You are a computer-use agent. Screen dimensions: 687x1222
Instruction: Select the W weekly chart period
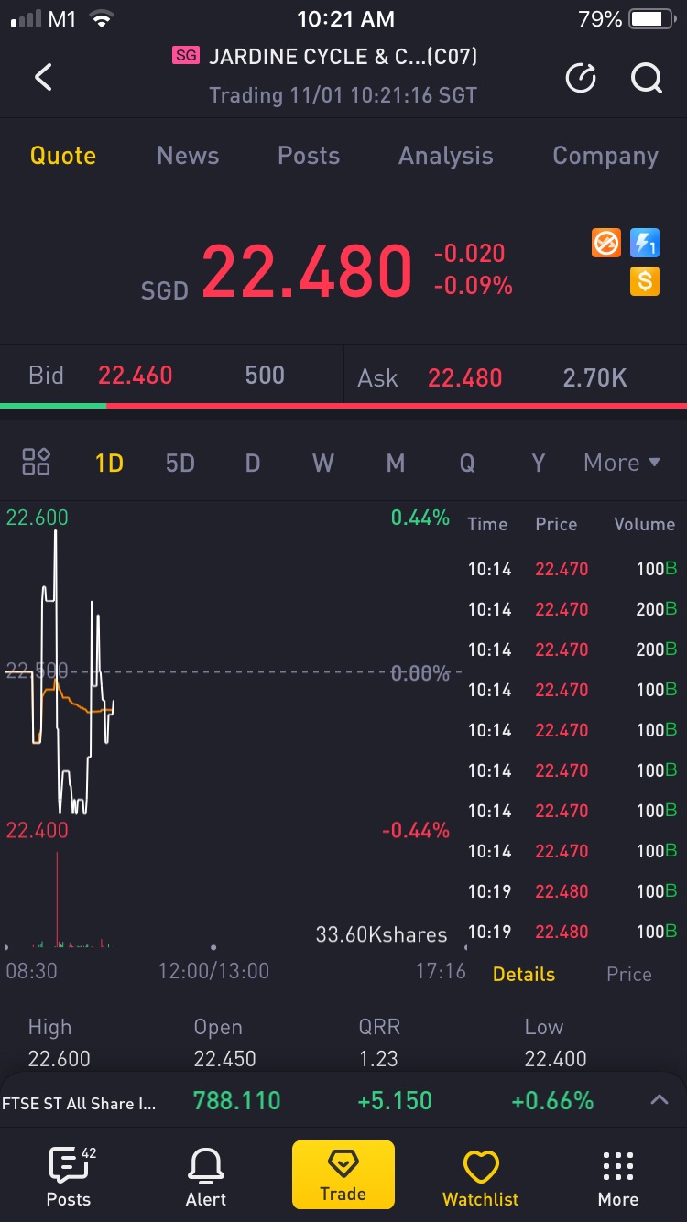pyautogui.click(x=323, y=463)
